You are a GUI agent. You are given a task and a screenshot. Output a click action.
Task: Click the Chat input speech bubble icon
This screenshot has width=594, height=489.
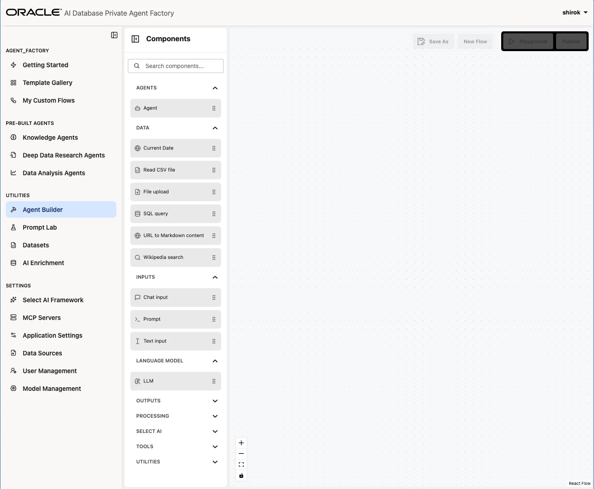[x=138, y=298]
